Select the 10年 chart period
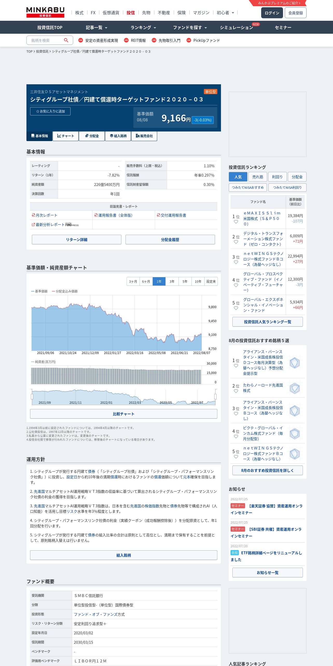This screenshot has height=666, width=333. point(198,281)
